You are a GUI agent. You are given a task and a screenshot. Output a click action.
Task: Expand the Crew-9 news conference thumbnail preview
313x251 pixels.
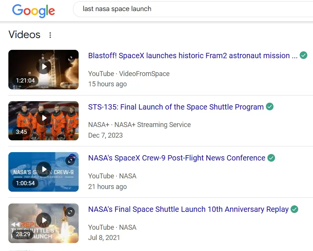(70, 161)
